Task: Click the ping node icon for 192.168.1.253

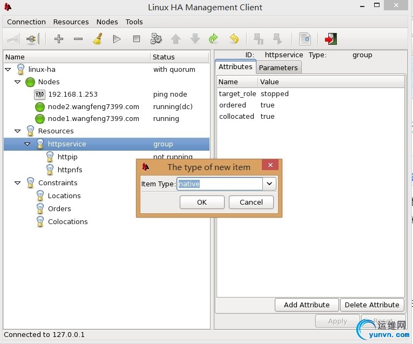Action: click(39, 95)
